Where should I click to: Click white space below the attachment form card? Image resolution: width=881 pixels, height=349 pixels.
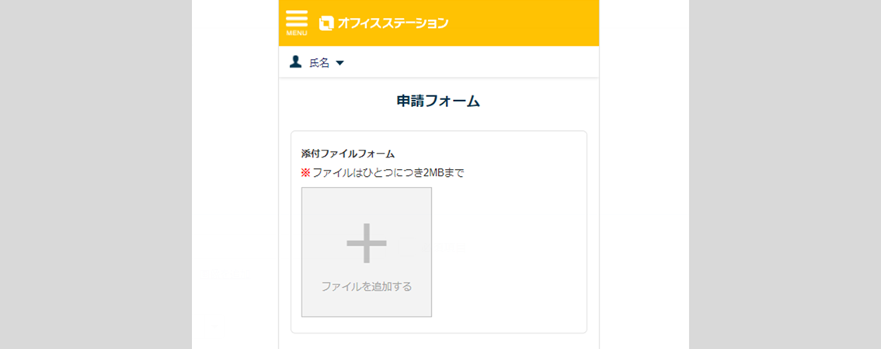pos(439,342)
